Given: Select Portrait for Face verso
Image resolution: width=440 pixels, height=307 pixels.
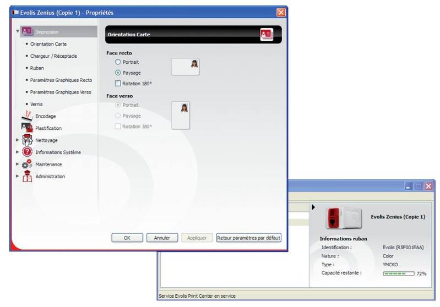Looking at the screenshot, I should coord(118,105).
